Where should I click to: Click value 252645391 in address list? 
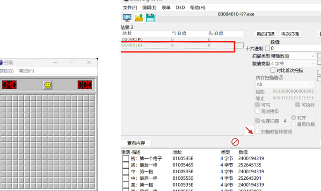click(250, 178)
